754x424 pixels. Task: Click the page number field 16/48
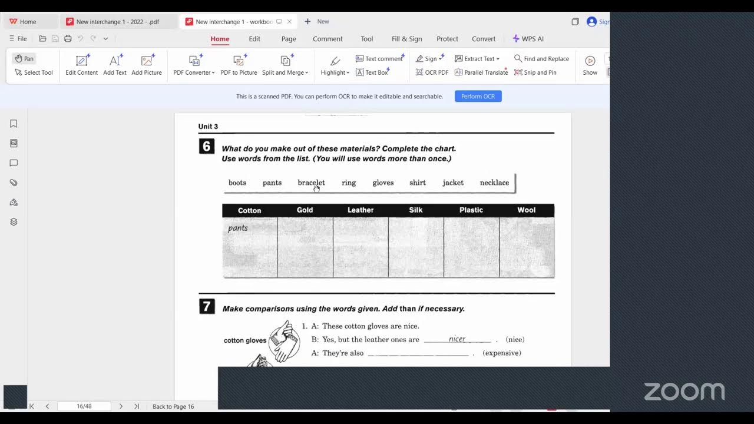84,406
